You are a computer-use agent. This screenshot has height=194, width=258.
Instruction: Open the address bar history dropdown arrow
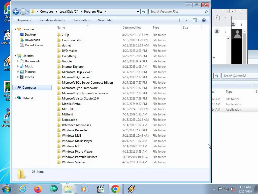[x=138, y=12]
